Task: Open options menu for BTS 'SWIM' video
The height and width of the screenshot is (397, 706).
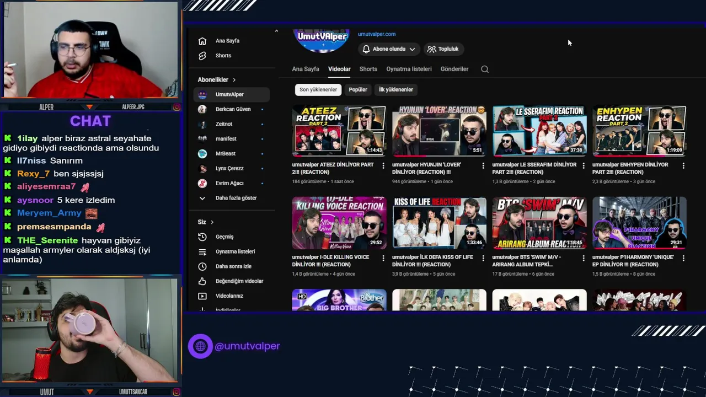Action: pos(584,258)
